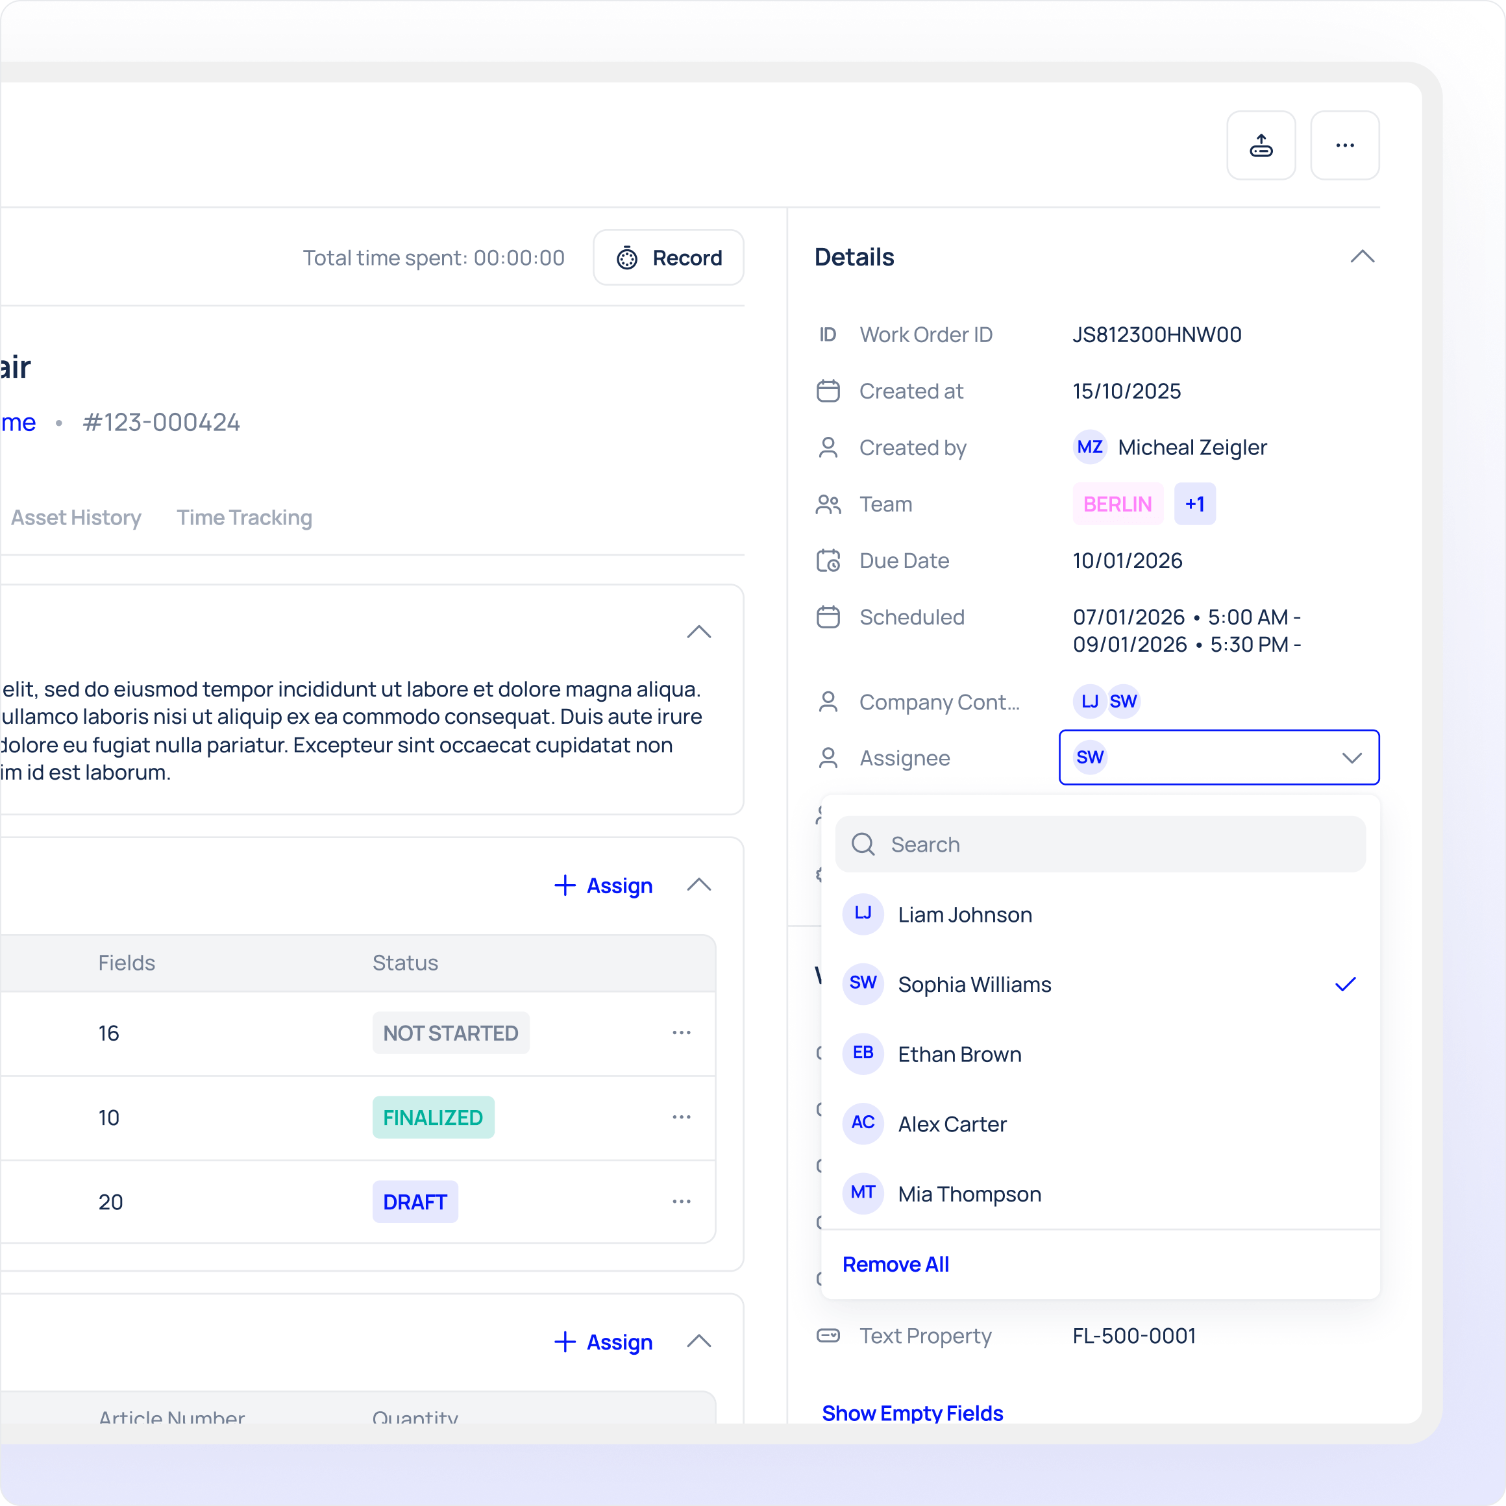
Task: Switch to the Time Tracking tab
Action: [244, 517]
